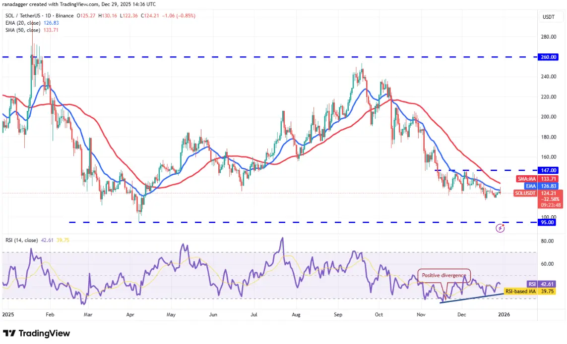Click the SMA:MA 133.71 axis label
The image size is (567, 344).
tap(537, 179)
